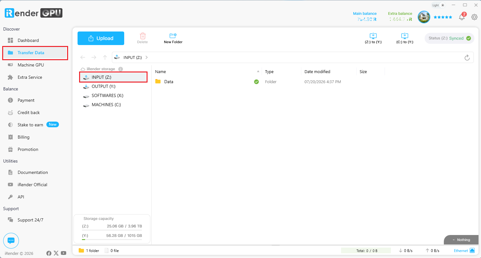The image size is (481, 258).
Task: Visit iRender's Facebook page icon
Action: pyautogui.click(x=49, y=253)
